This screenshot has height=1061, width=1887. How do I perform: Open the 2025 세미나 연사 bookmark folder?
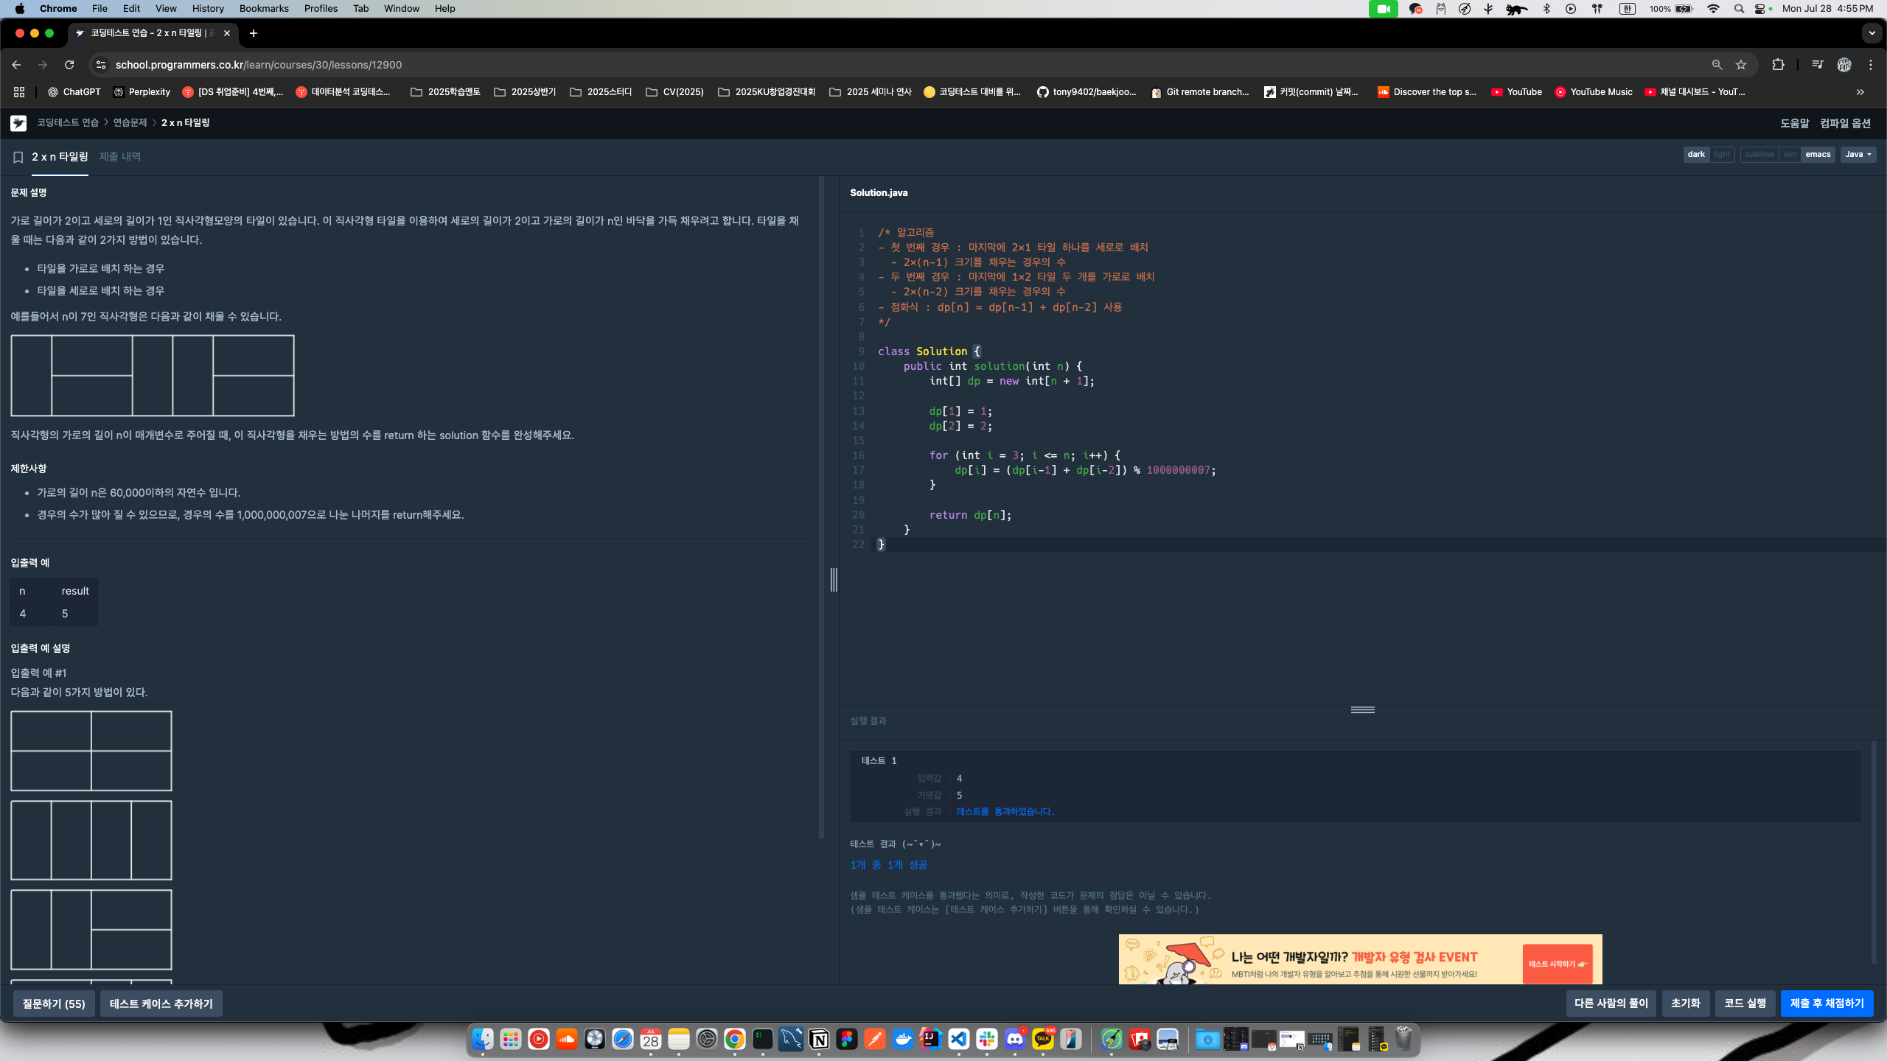tap(871, 92)
